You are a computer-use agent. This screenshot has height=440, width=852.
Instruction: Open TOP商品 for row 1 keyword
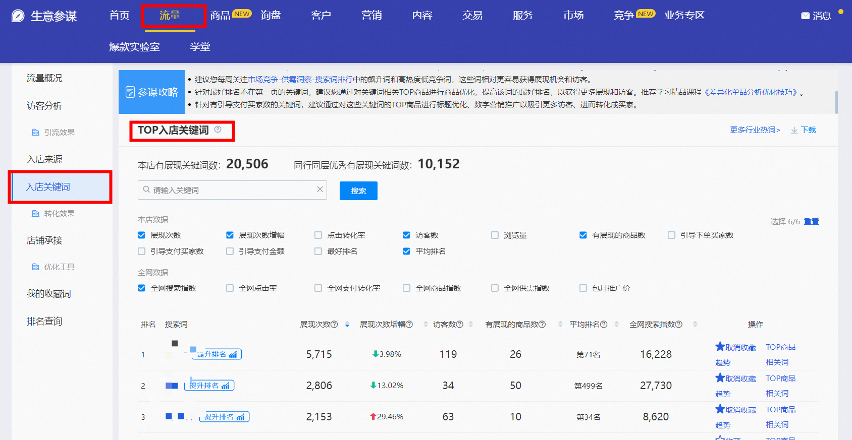tap(781, 347)
